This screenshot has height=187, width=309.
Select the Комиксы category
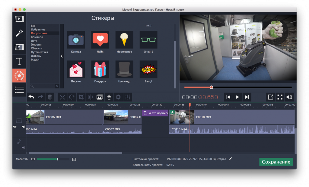tap(37, 37)
